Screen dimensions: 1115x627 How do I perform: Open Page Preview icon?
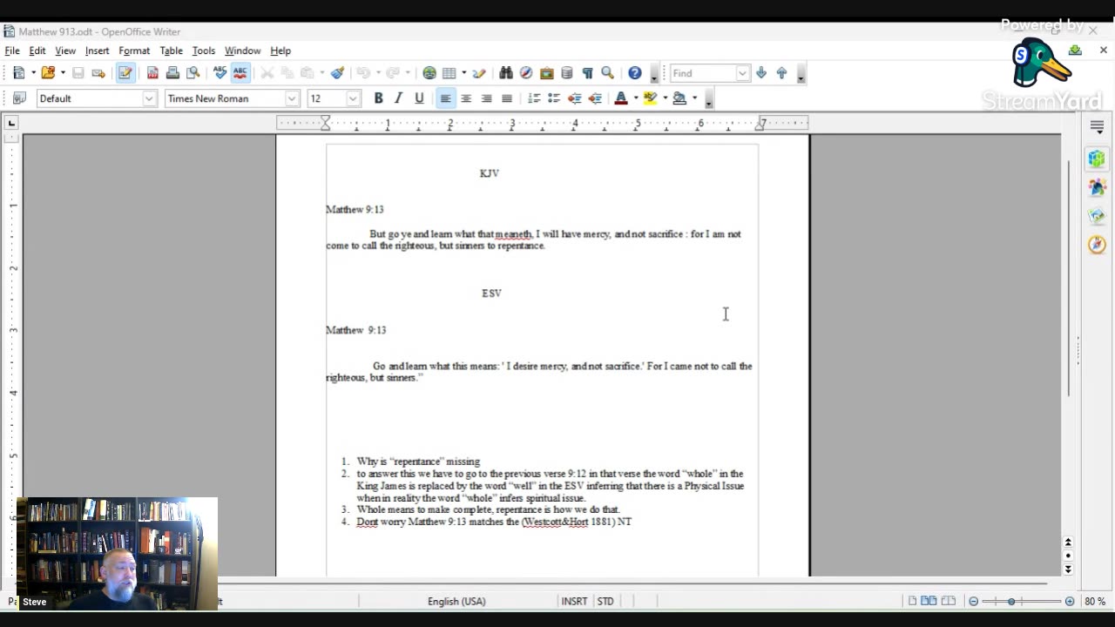[193, 73]
